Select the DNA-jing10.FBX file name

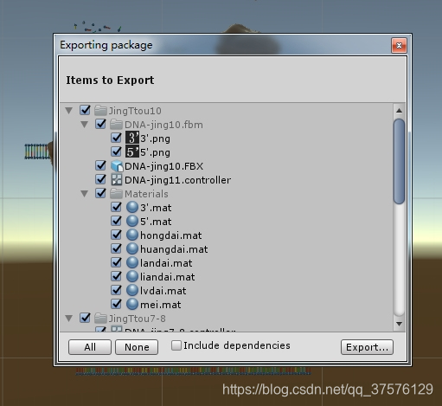[x=163, y=166]
